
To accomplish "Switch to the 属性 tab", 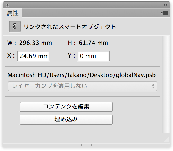I will [x=13, y=13].
